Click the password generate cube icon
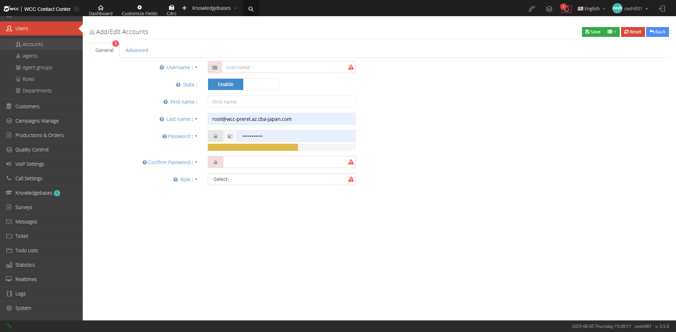676x332 pixels. click(x=230, y=136)
